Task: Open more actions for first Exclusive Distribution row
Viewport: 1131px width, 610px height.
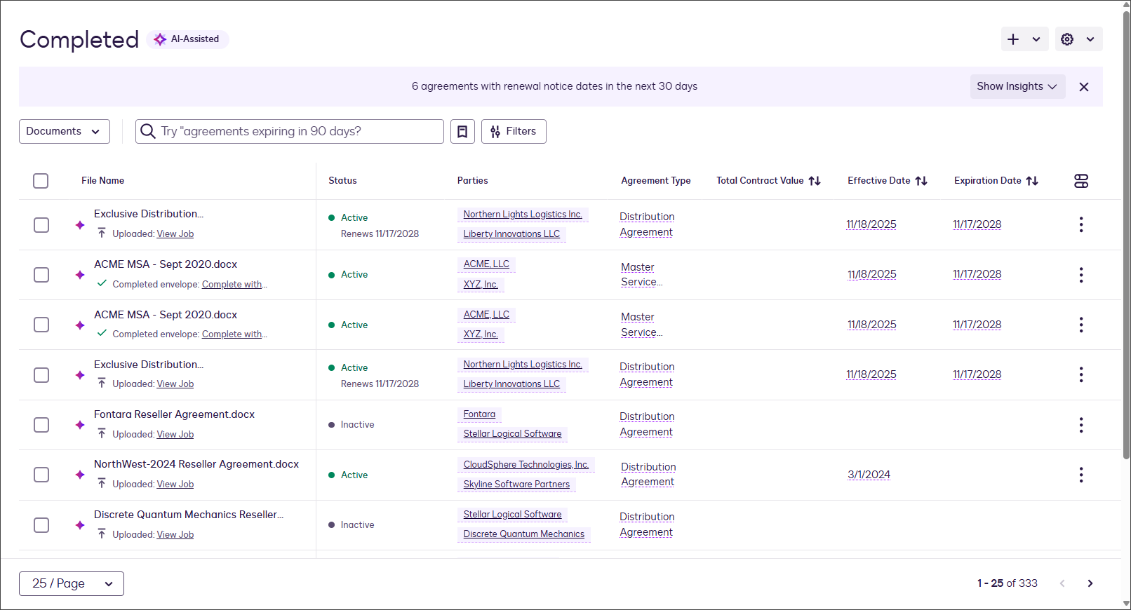Action: pyautogui.click(x=1081, y=224)
